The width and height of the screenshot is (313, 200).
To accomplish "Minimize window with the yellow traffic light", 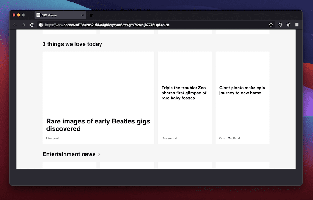I will tap(18, 15).
